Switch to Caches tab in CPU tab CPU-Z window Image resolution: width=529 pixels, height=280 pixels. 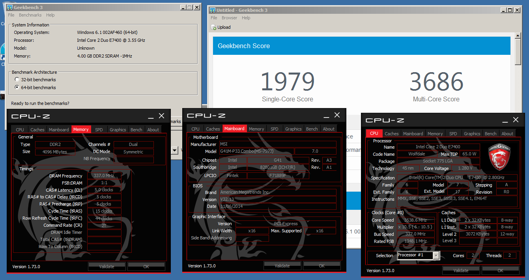click(392, 133)
